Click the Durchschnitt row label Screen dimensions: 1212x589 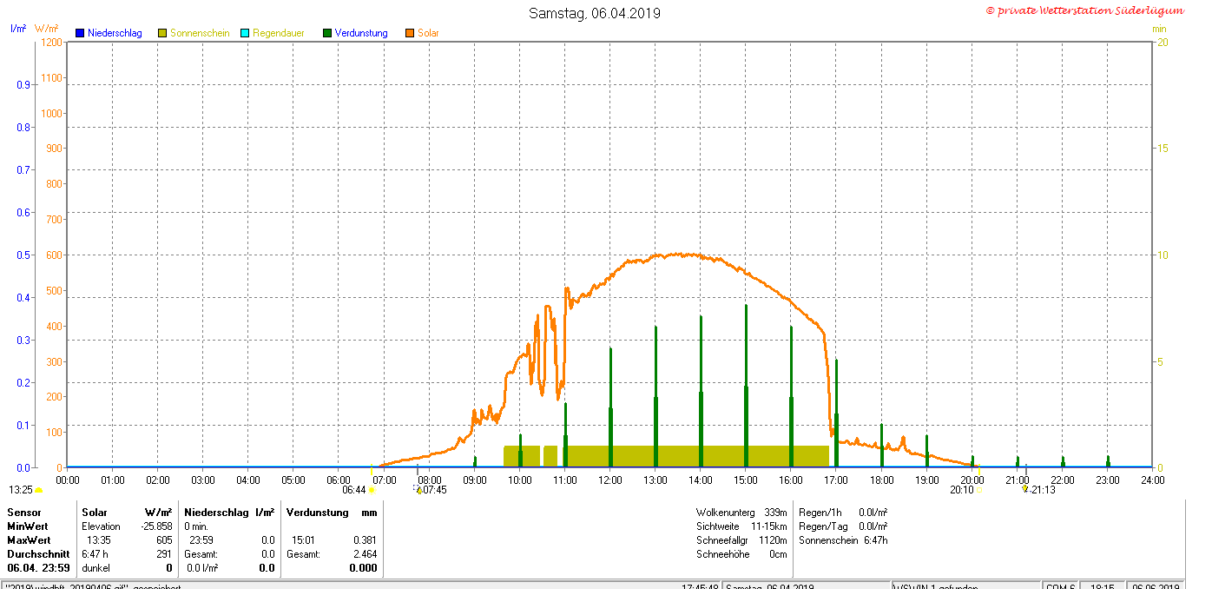pyautogui.click(x=38, y=554)
